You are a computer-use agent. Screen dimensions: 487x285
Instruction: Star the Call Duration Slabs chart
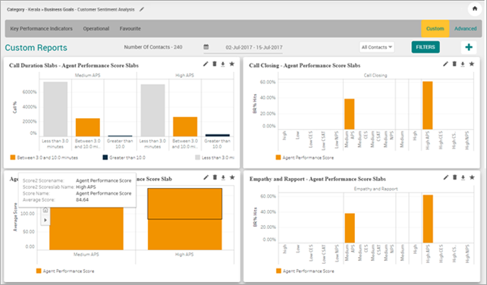[231, 64]
